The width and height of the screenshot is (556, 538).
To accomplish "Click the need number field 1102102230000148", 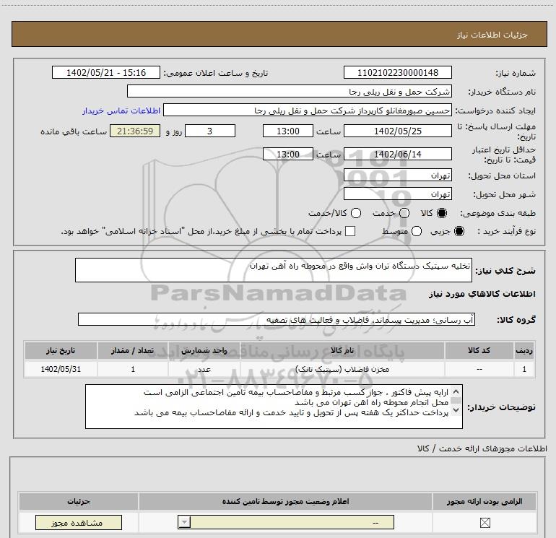I will (397, 72).
